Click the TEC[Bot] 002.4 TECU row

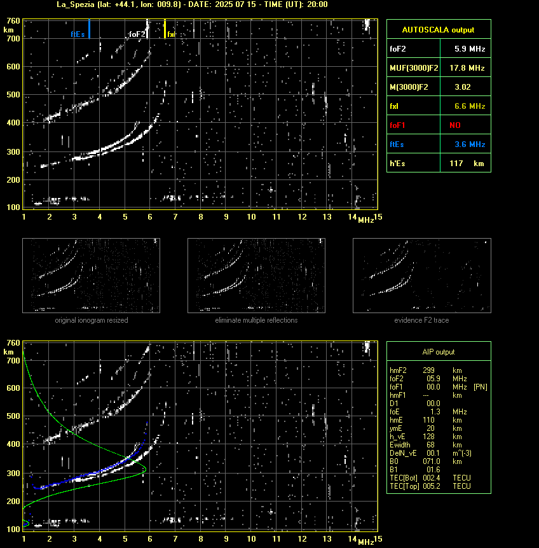pyautogui.click(x=430, y=478)
